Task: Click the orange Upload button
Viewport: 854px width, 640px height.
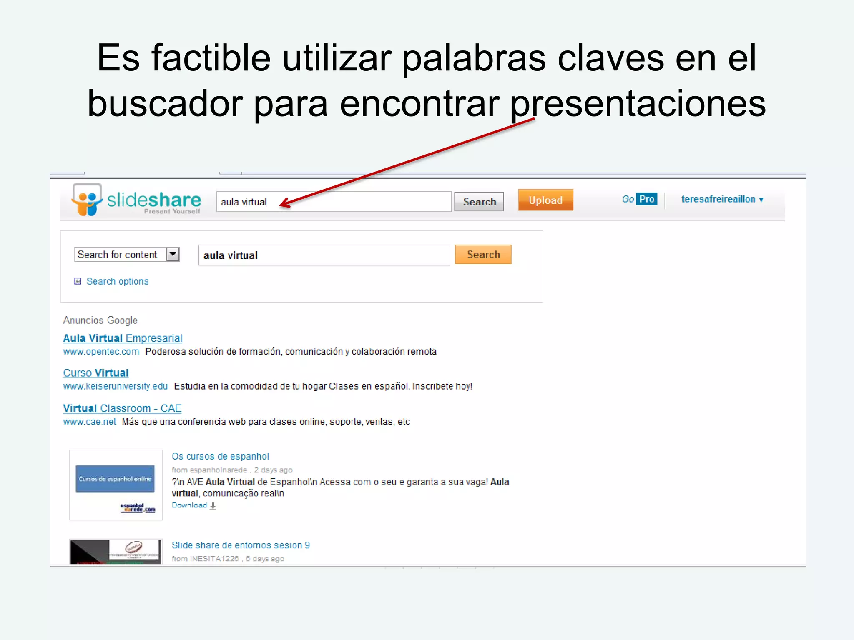Action: pyautogui.click(x=545, y=200)
